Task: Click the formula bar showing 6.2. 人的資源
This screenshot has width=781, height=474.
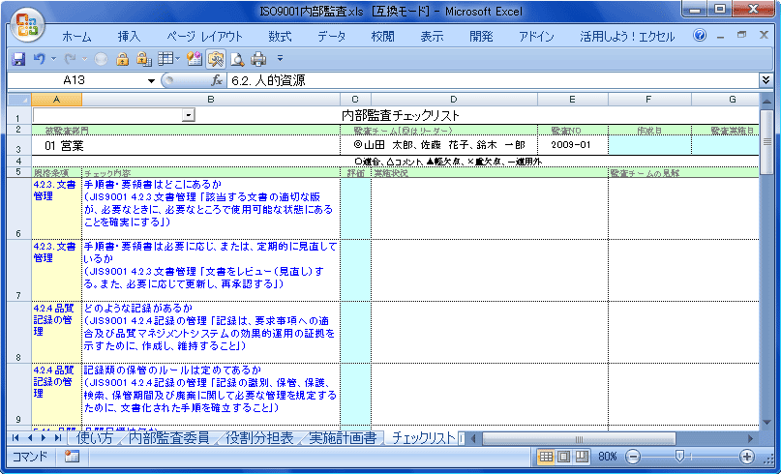Action: (x=494, y=80)
